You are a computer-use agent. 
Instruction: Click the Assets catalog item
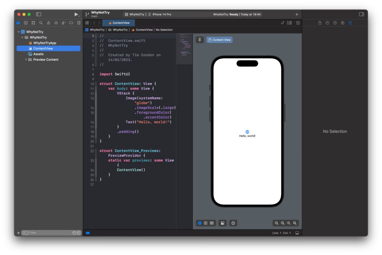38,54
